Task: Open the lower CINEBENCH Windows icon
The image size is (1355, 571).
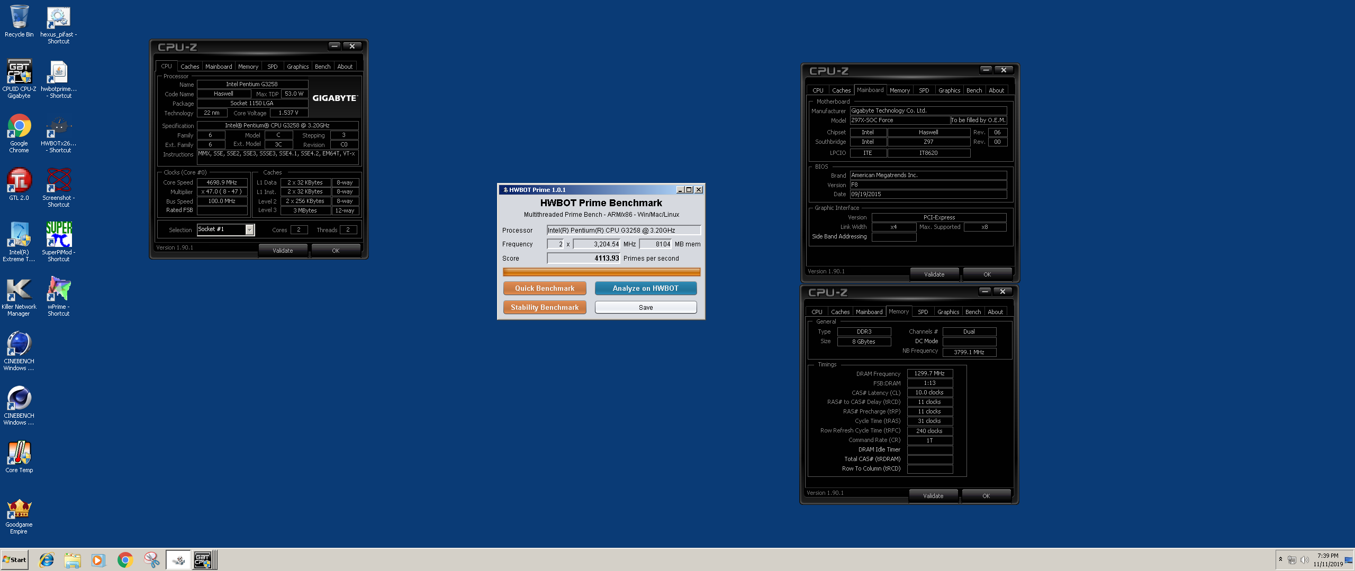Action: click(19, 406)
